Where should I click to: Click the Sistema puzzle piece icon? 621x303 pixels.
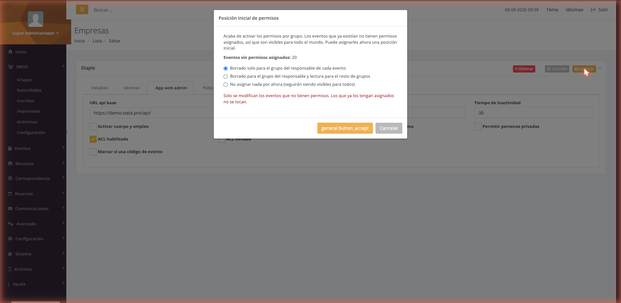10,254
